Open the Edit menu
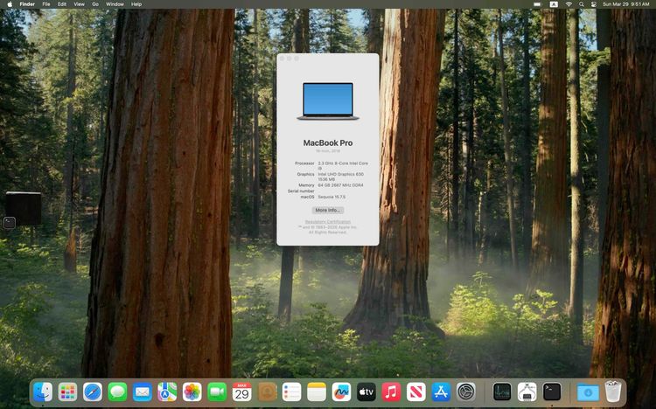 pyautogui.click(x=62, y=4)
